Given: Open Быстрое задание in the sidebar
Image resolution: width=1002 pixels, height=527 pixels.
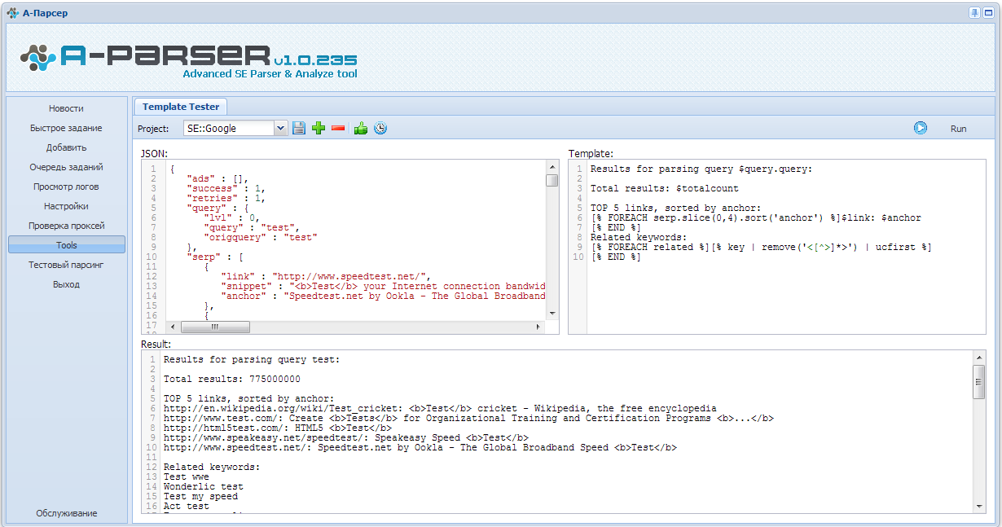Looking at the screenshot, I should coord(66,128).
